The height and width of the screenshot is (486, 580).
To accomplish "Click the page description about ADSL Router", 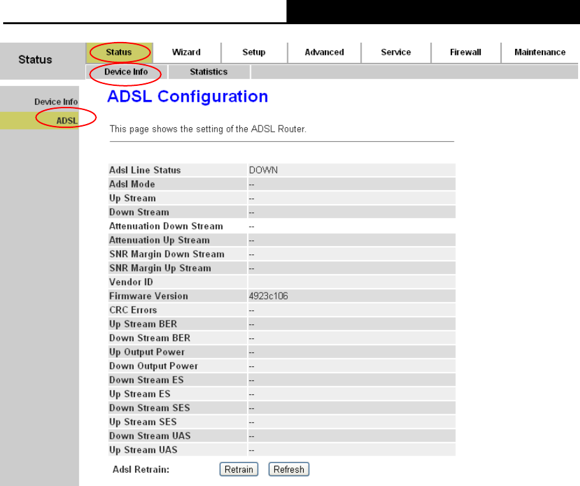I will pos(208,129).
